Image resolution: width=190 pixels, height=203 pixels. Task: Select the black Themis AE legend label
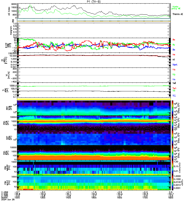tap(178, 14)
